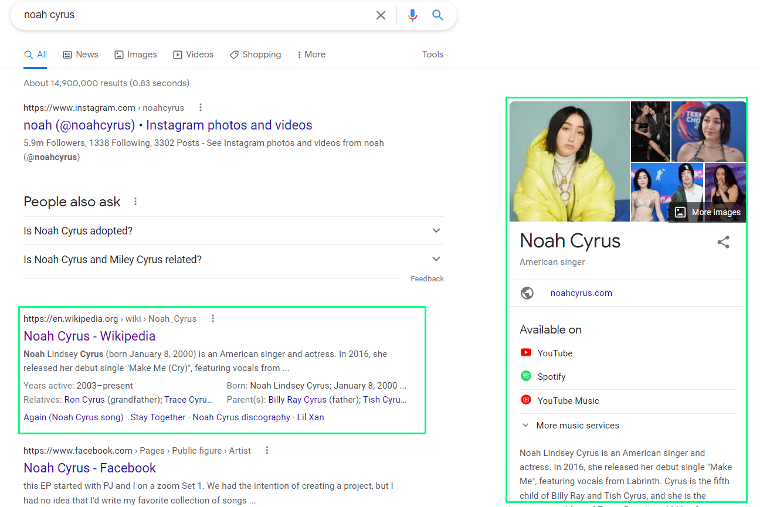This screenshot has width=760, height=507.
Task: Open Trace Cyrus relative link
Action: pyautogui.click(x=189, y=400)
